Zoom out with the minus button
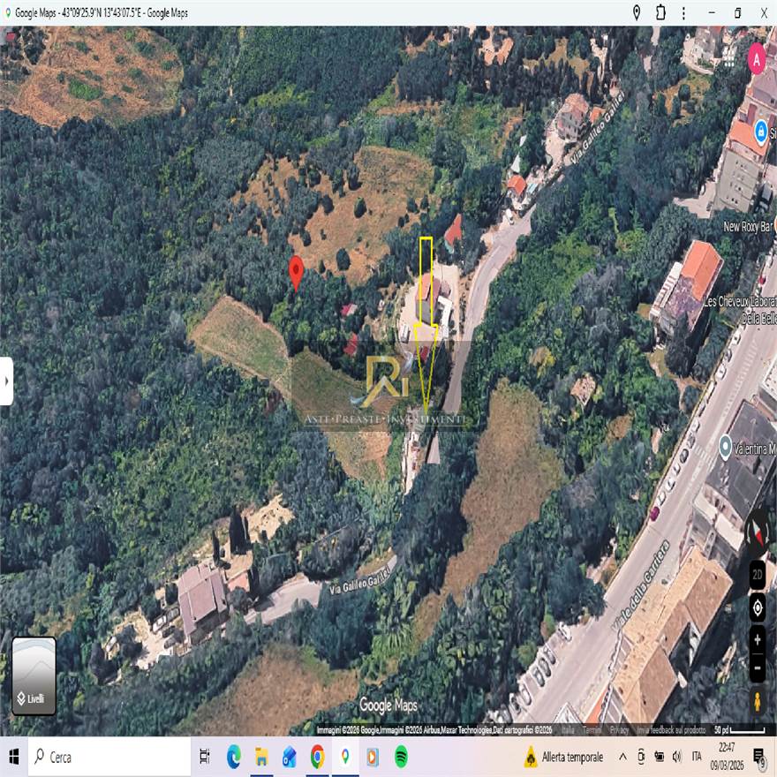This screenshot has height=777, width=777. click(758, 668)
